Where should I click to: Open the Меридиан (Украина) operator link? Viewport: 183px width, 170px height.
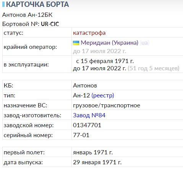point(110,43)
